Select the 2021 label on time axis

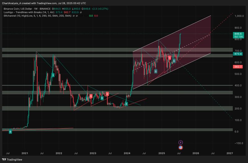(x=25, y=153)
